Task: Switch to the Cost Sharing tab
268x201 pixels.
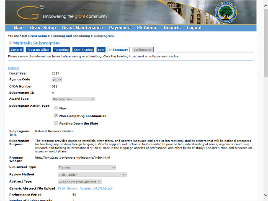Action: 83,49
